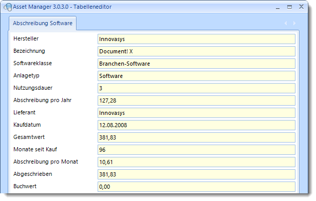Image resolution: width=316 pixels, height=201 pixels.
Task: Select the Bezeichnung field with Document! X
Action: click(196, 51)
